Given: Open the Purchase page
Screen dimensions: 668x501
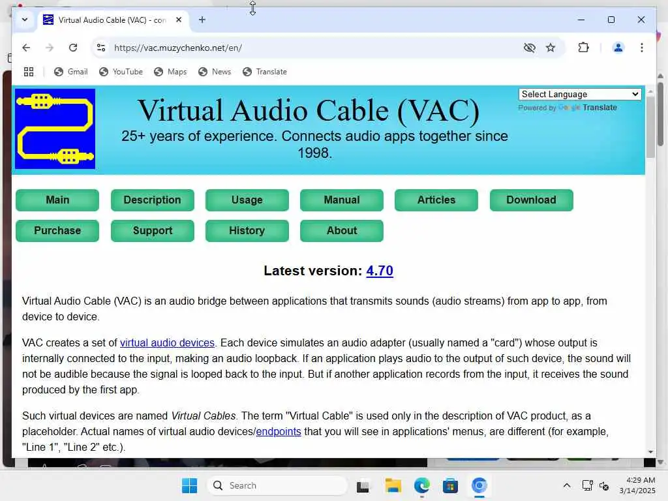Looking at the screenshot, I should click(57, 230).
